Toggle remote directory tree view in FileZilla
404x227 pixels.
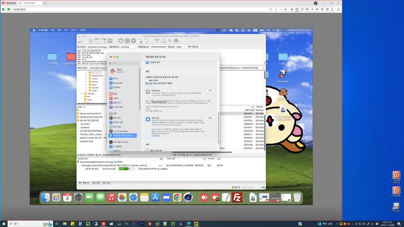pos(103,41)
